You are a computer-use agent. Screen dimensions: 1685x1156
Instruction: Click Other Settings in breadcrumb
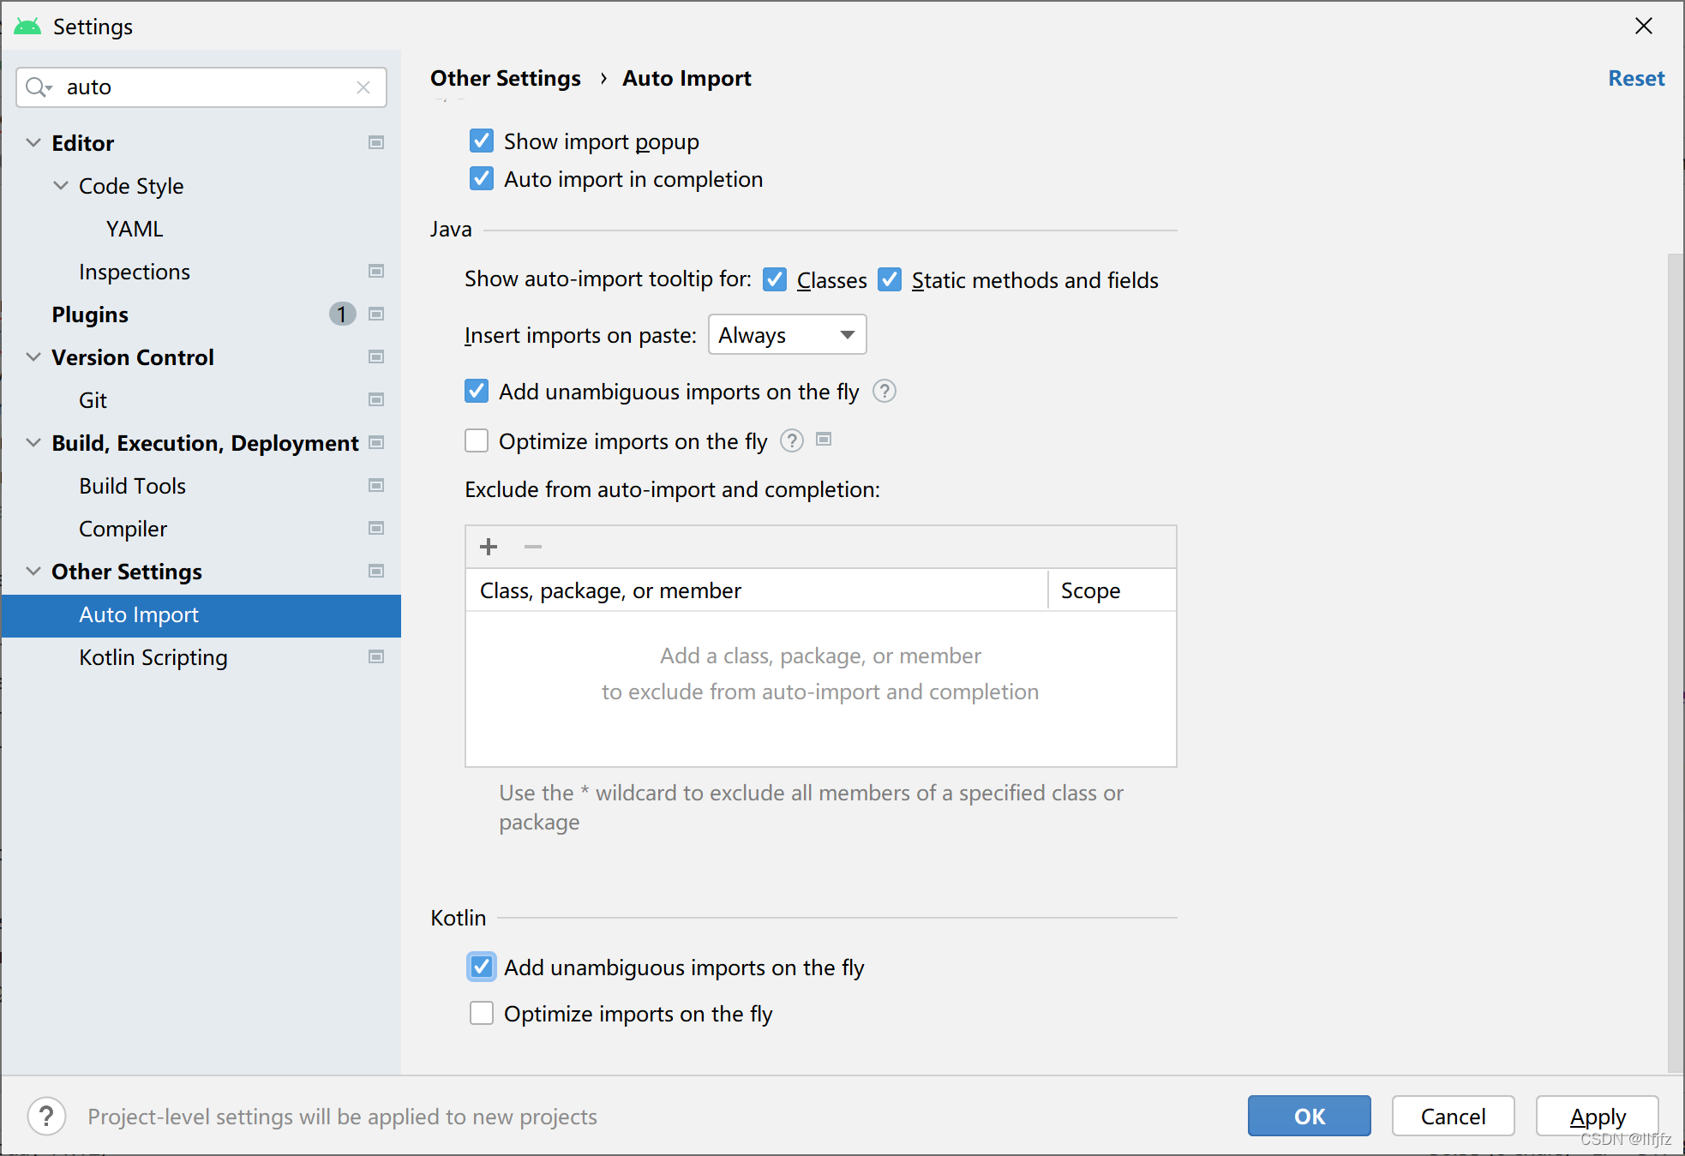[505, 78]
